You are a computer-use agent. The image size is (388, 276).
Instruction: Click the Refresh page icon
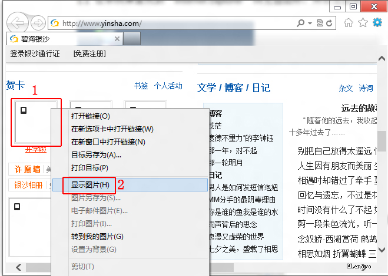pyautogui.click(x=330, y=23)
